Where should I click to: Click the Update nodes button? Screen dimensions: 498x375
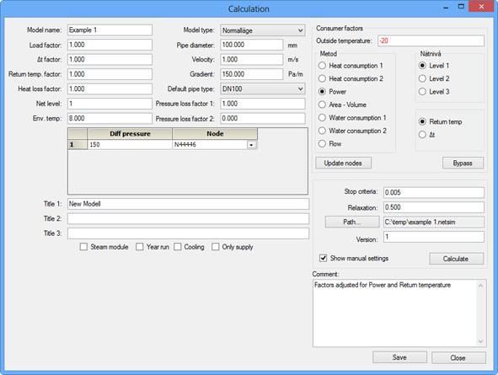coord(343,163)
